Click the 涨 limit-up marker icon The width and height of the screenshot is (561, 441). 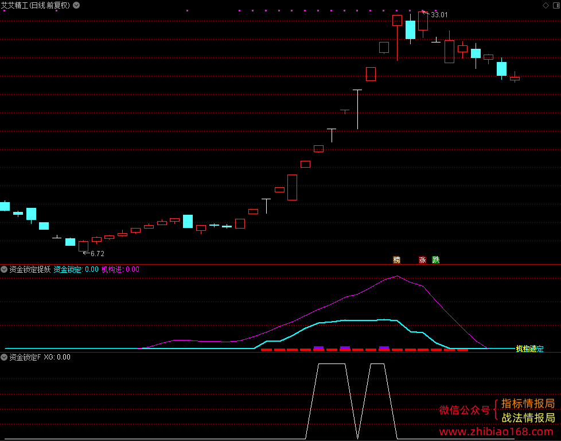[x=423, y=260]
